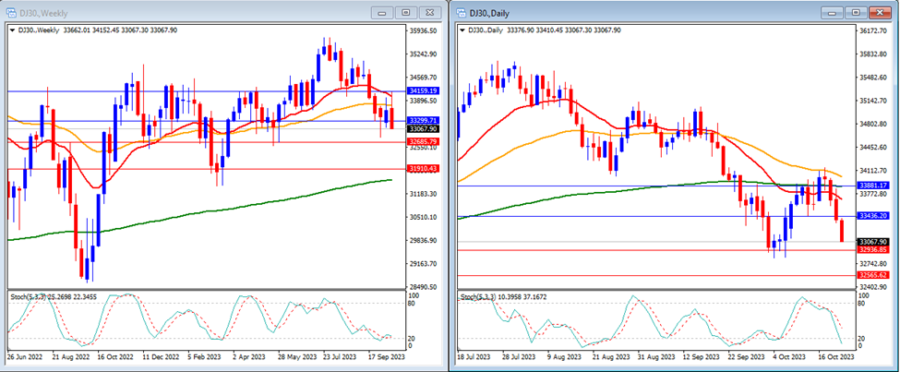Click 31183.30 on Weekly price axis

(426, 194)
